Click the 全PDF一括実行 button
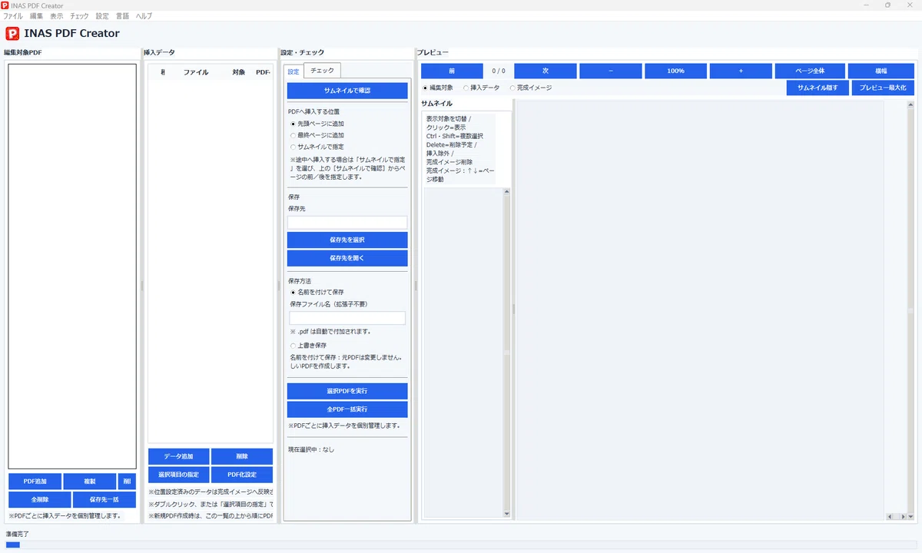This screenshot has height=553, width=922. (347, 409)
